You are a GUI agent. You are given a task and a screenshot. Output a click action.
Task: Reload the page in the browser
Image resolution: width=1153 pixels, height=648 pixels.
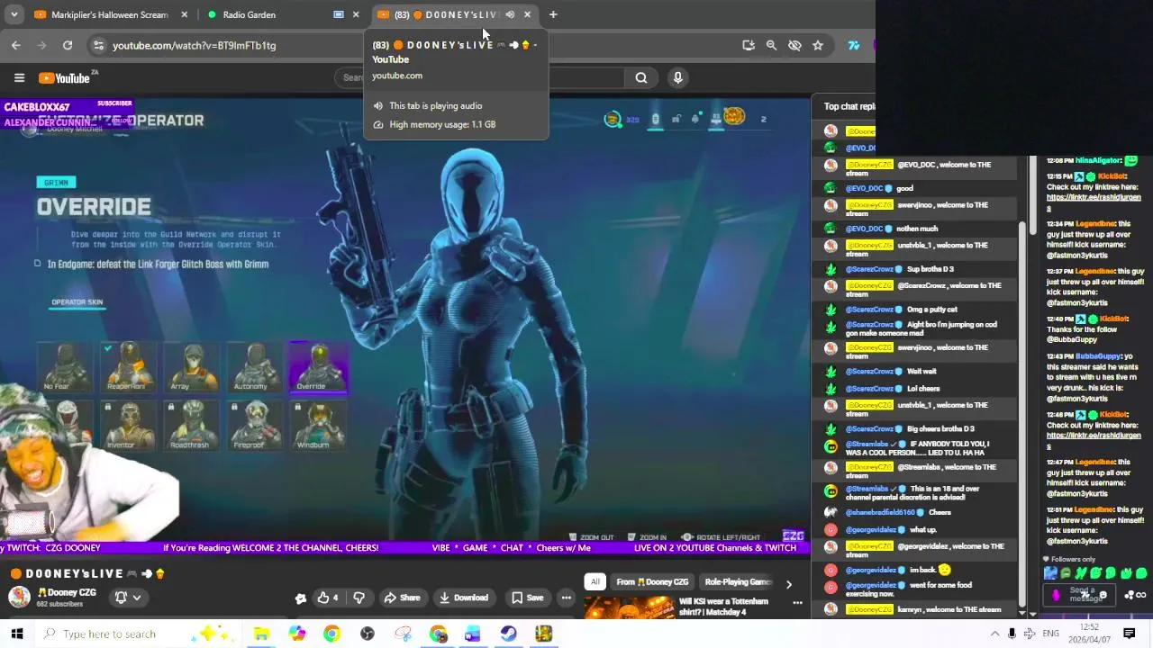pyautogui.click(x=68, y=45)
